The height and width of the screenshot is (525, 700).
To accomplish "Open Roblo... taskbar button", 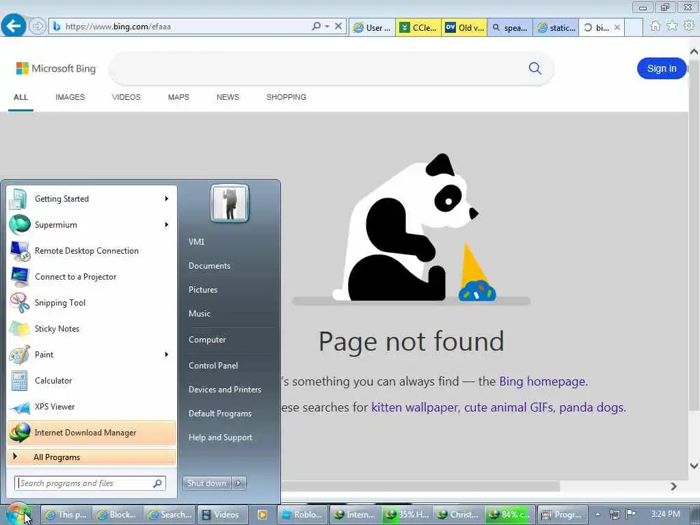I will 302,515.
